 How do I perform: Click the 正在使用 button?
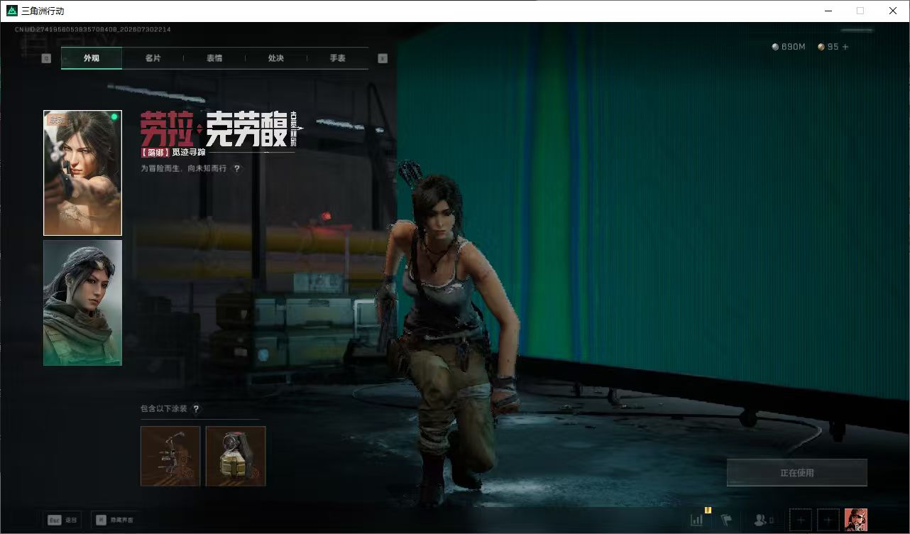[796, 473]
